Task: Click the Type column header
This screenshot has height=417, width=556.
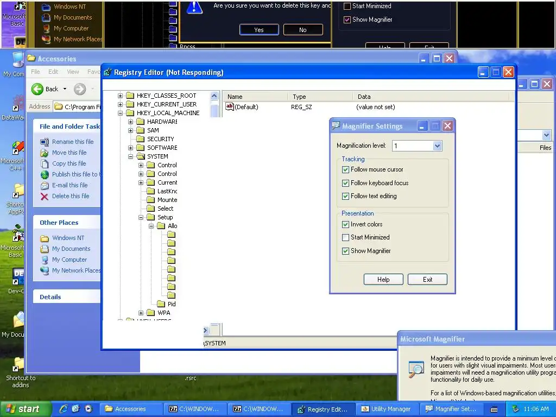Action: pyautogui.click(x=320, y=97)
